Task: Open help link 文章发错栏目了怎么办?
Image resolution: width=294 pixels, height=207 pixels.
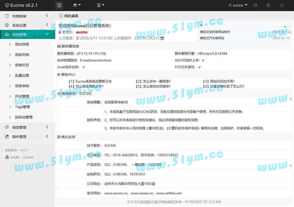Action: 227,86
